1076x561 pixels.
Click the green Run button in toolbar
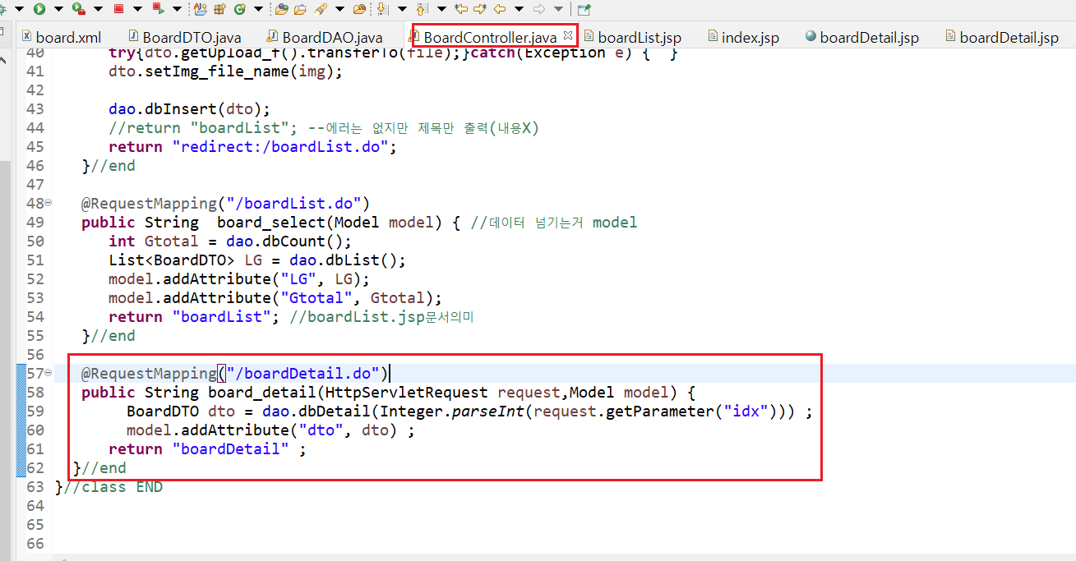[39, 9]
